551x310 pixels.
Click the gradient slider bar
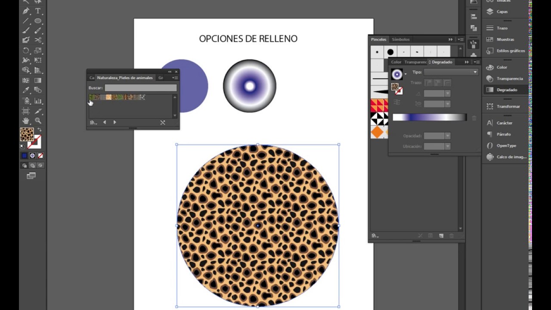[x=430, y=117]
